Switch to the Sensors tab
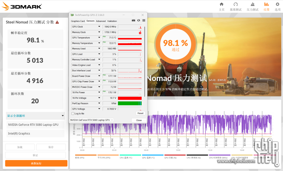 point(90,21)
